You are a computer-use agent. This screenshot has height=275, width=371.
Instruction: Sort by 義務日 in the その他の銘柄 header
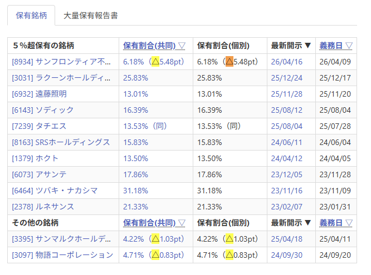336,223
